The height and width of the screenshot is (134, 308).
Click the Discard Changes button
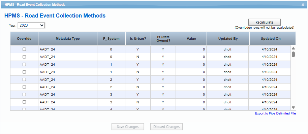pos(166,127)
